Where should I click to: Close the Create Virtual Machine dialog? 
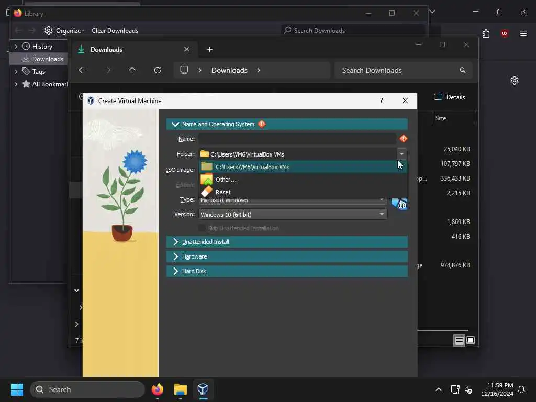click(405, 100)
